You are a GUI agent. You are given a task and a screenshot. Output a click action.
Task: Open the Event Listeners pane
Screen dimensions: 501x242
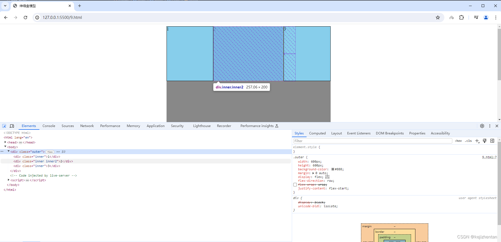tap(359, 133)
